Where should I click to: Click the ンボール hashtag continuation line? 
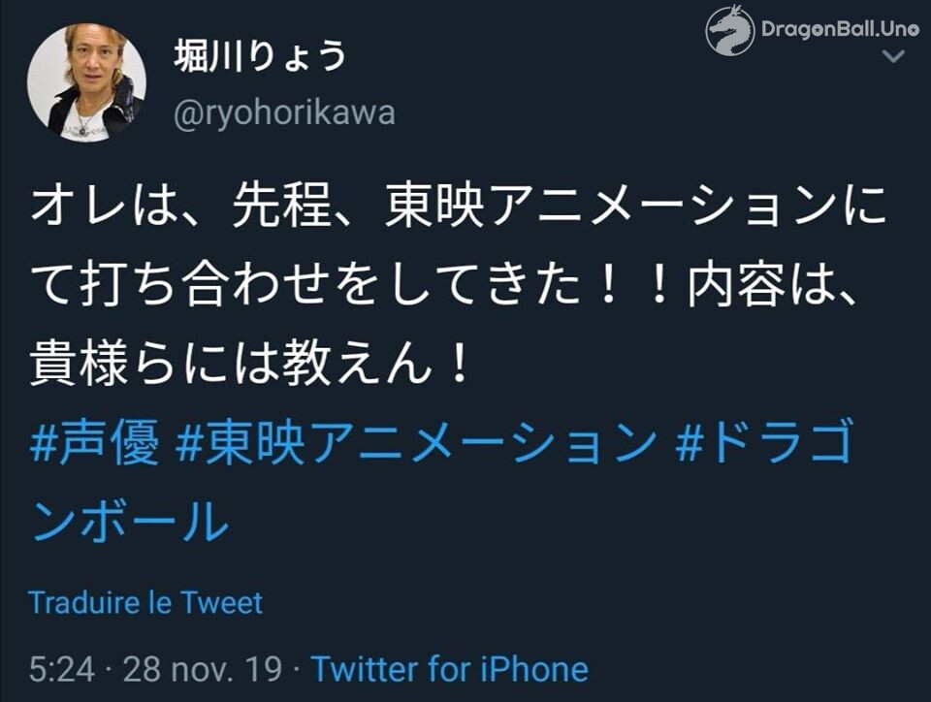coord(130,521)
